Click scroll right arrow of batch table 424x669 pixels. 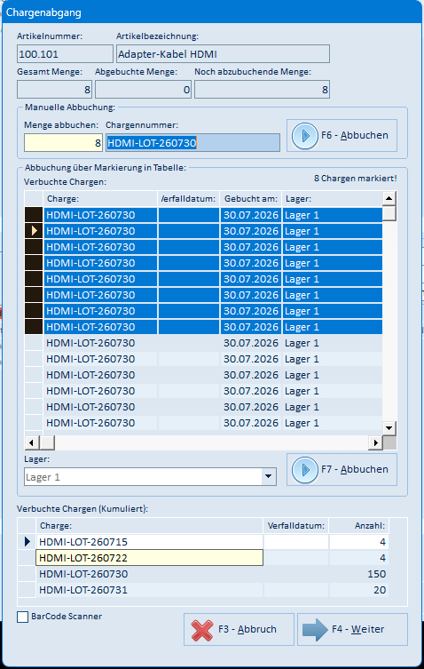375,442
